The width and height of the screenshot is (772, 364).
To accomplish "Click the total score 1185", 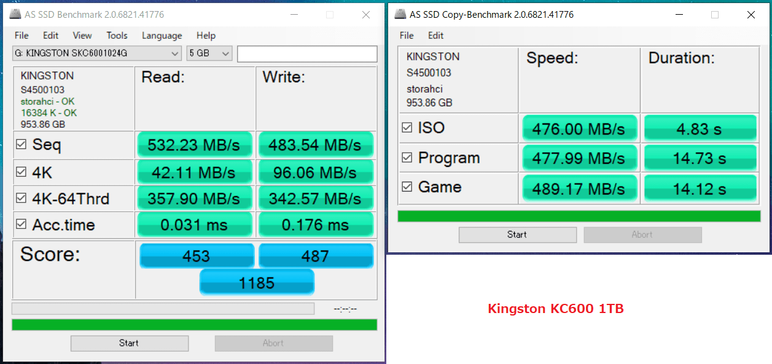I will click(257, 283).
